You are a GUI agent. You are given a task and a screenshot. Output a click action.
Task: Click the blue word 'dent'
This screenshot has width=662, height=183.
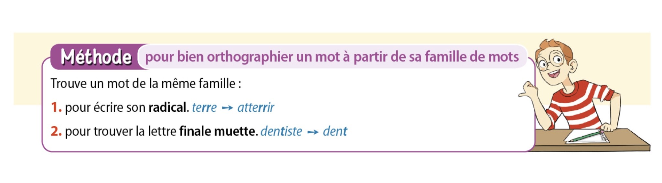(x=335, y=131)
